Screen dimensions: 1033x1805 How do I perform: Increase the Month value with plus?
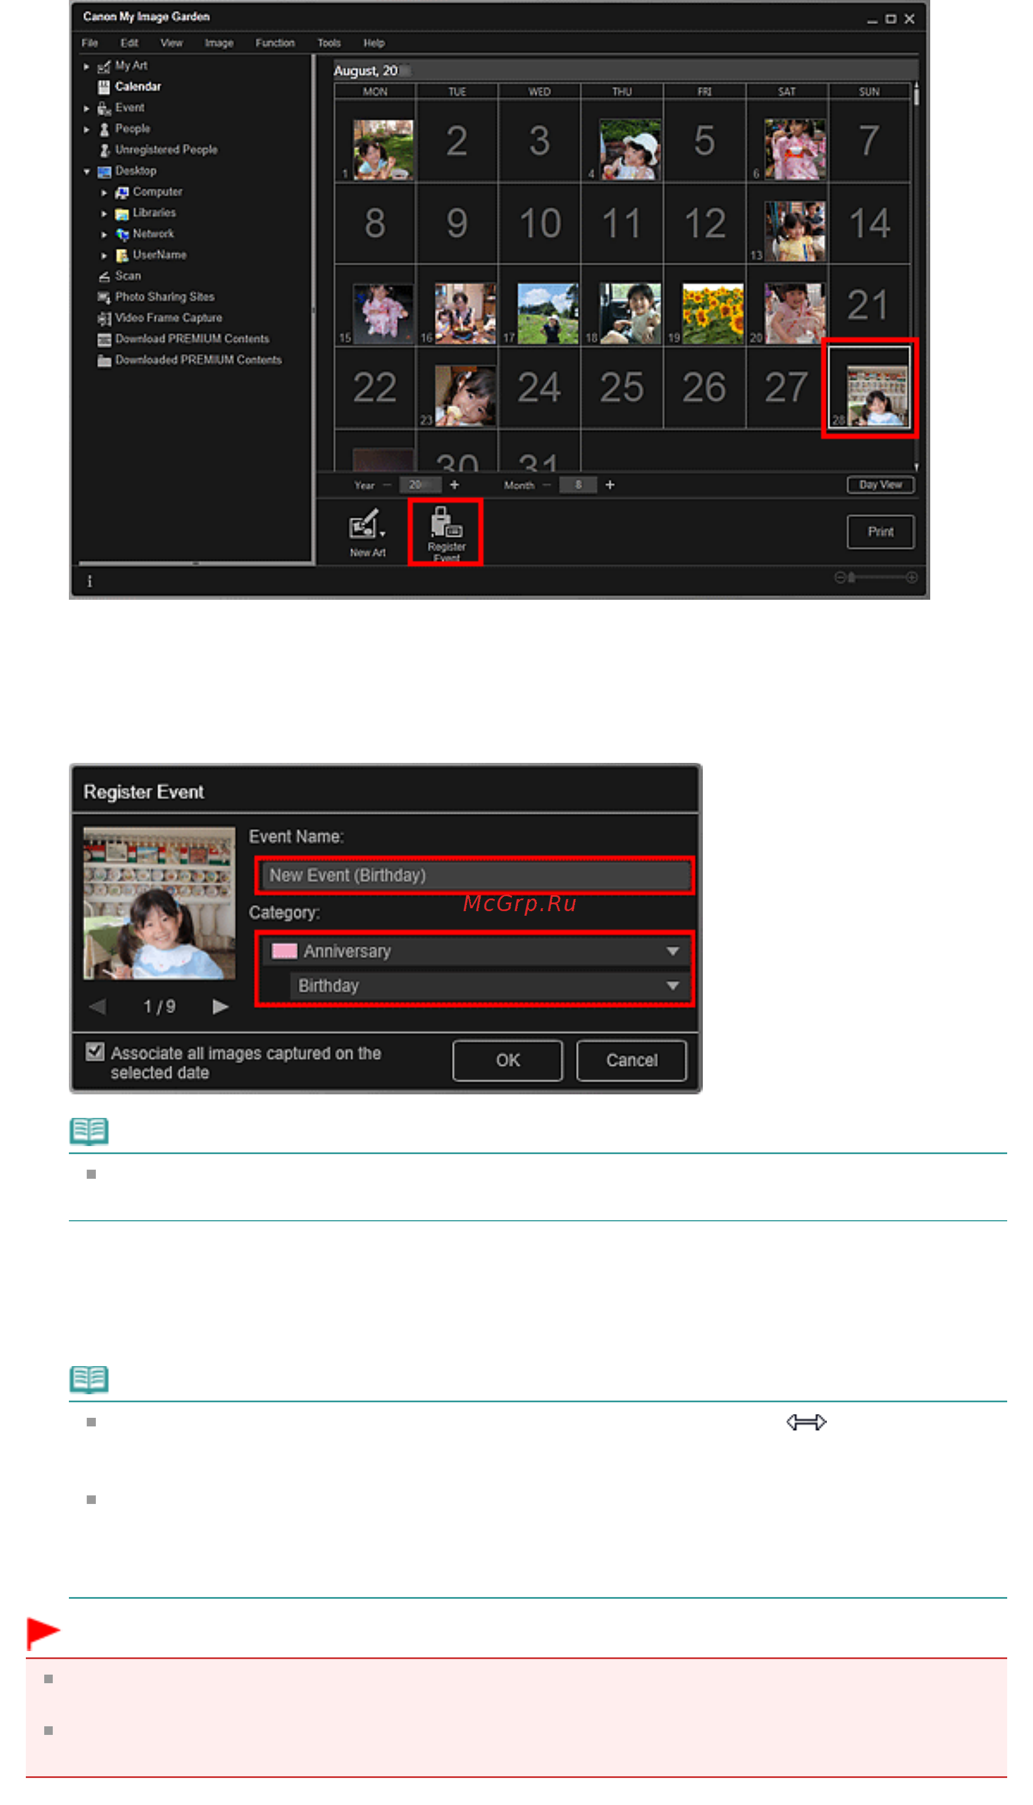[x=609, y=485]
